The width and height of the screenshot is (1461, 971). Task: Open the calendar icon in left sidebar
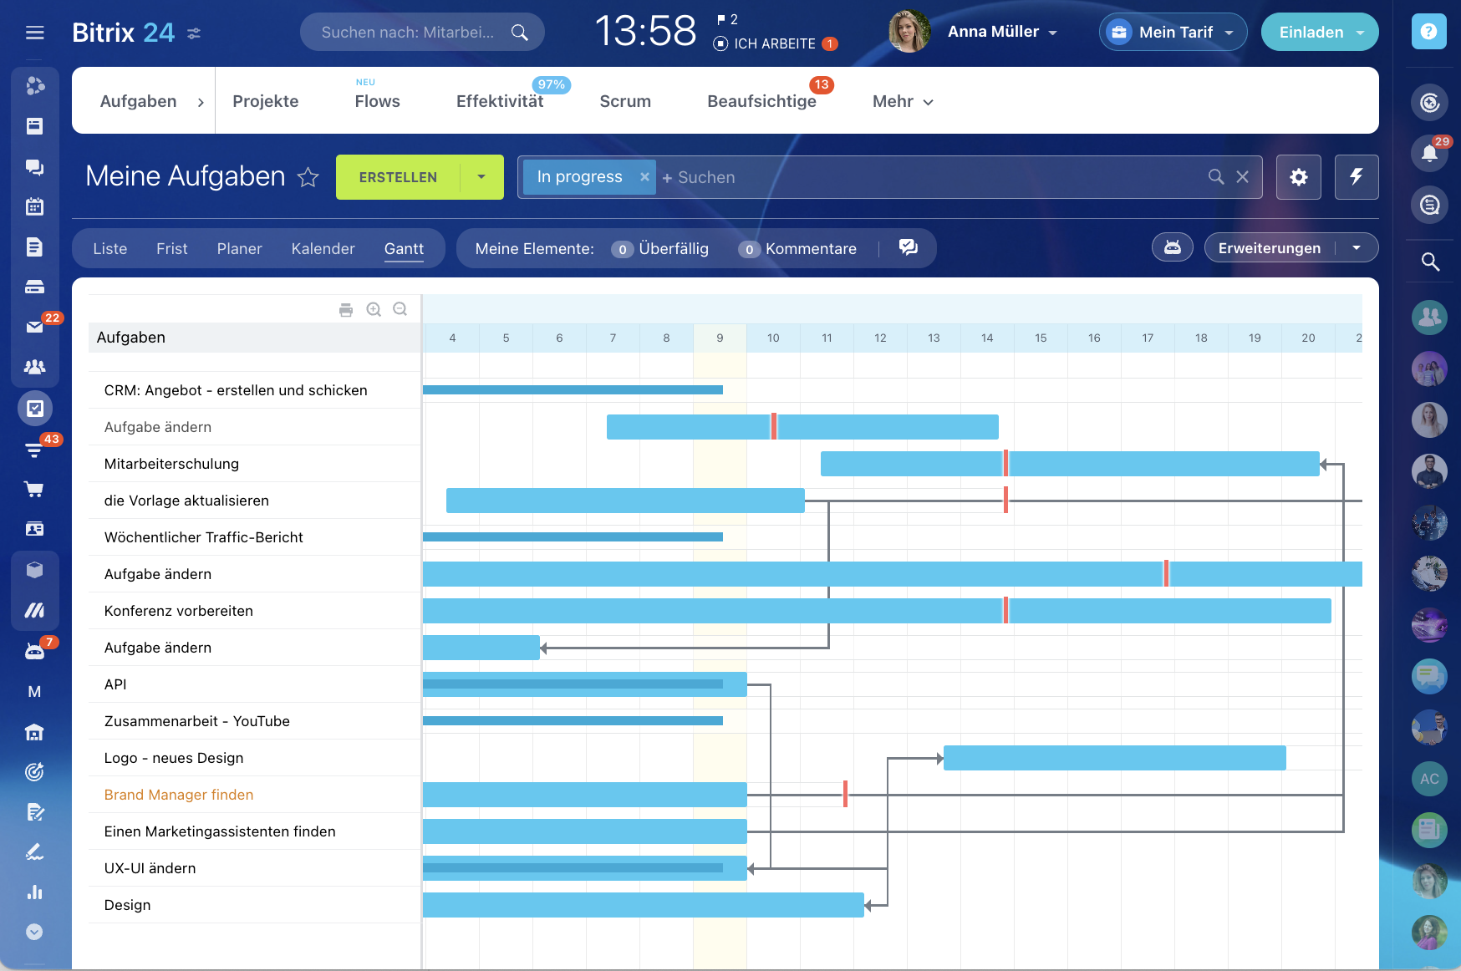coord(34,206)
